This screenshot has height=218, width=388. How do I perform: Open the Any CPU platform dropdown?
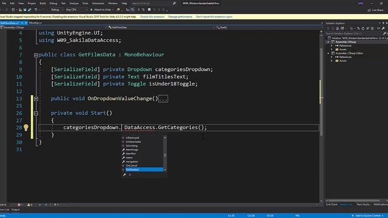[x=76, y=10]
